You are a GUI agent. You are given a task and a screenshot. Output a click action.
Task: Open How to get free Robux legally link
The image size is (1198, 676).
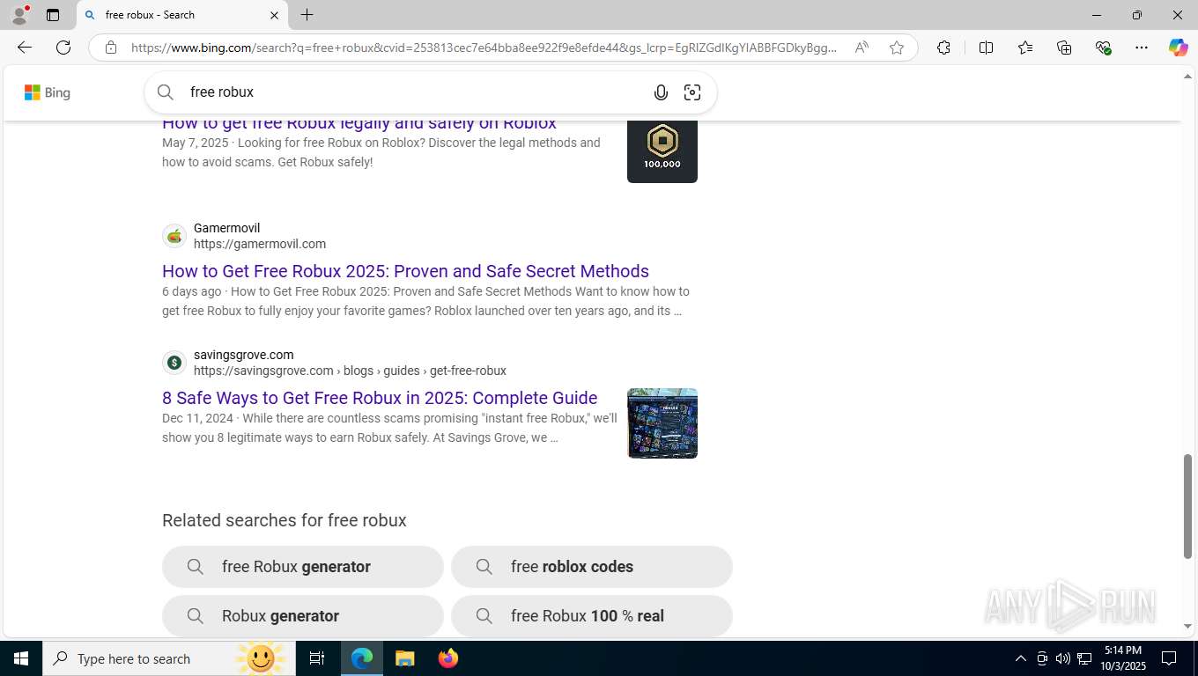click(x=359, y=123)
